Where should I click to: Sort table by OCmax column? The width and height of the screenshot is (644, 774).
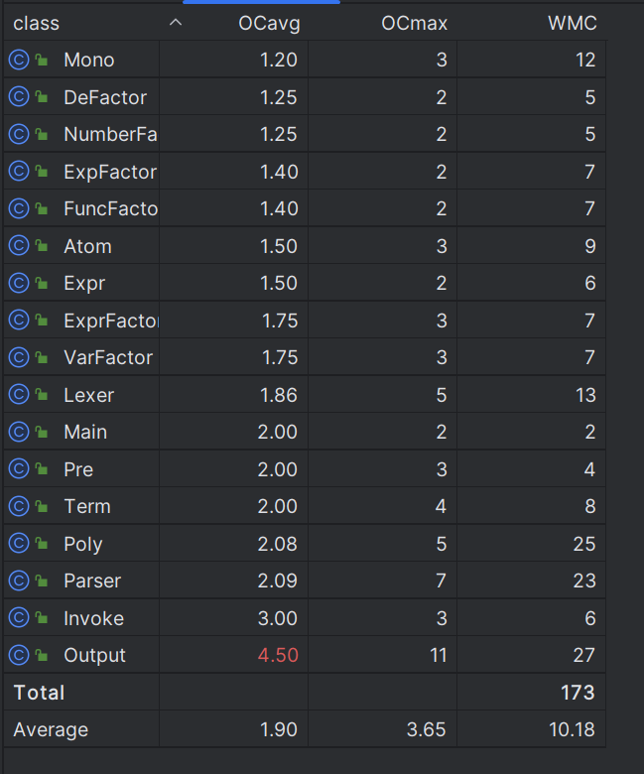(414, 23)
